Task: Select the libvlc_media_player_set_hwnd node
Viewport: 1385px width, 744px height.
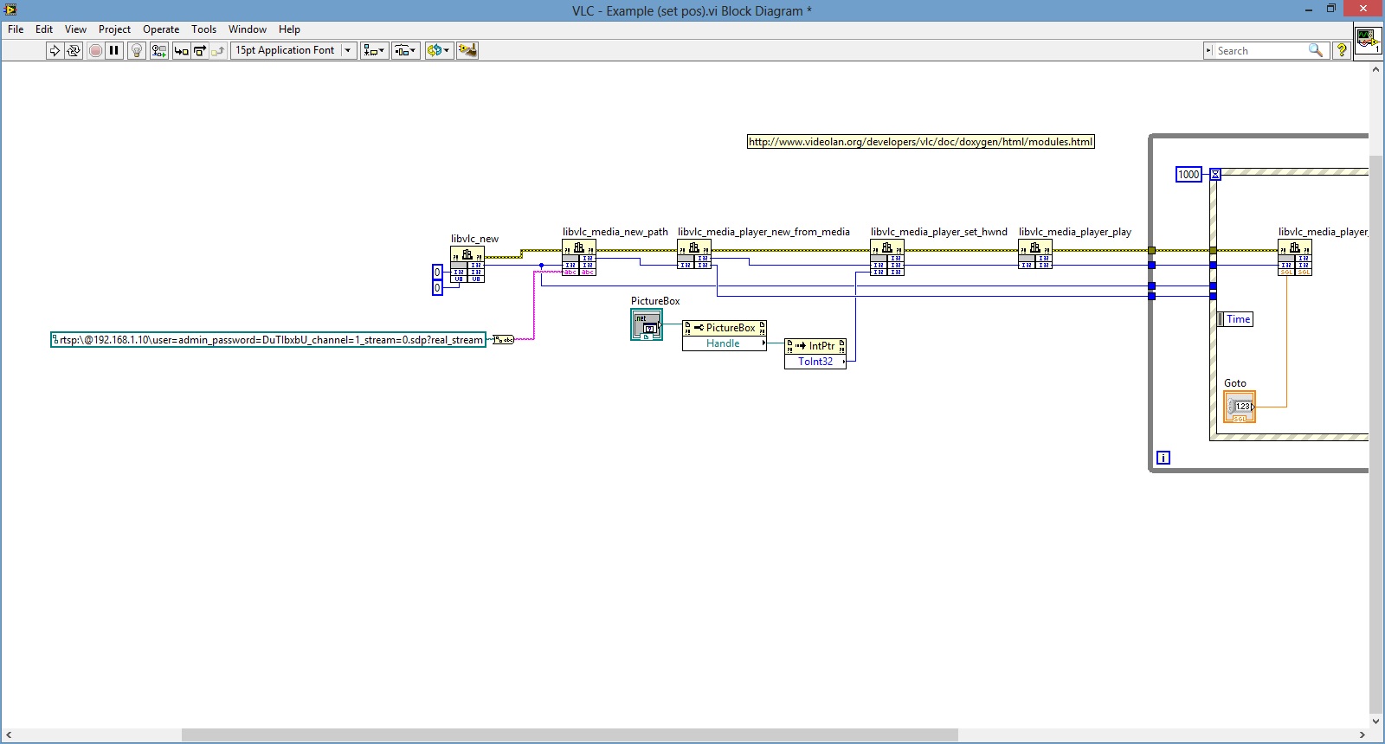Action: click(887, 258)
